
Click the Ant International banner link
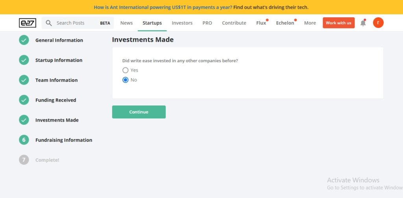201,7
